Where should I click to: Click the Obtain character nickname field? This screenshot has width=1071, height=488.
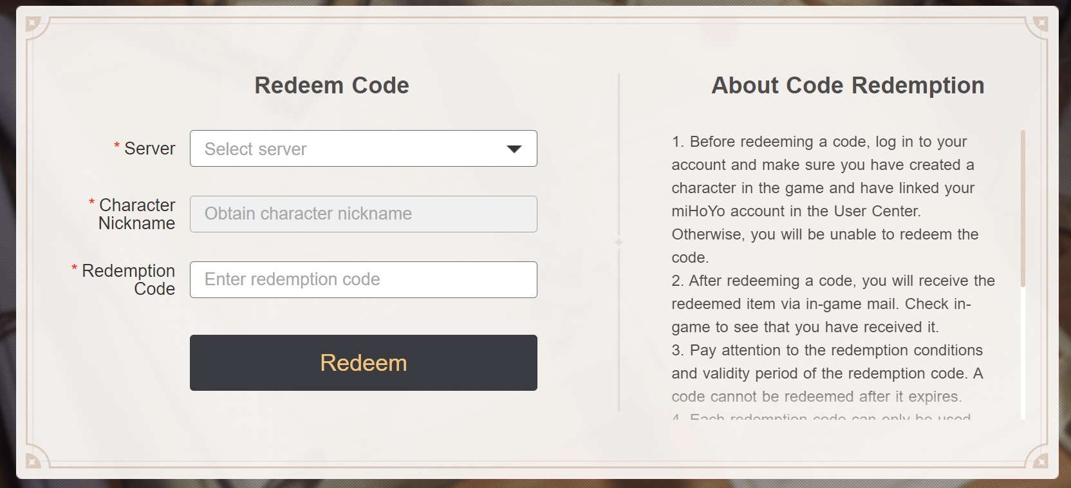tap(362, 214)
